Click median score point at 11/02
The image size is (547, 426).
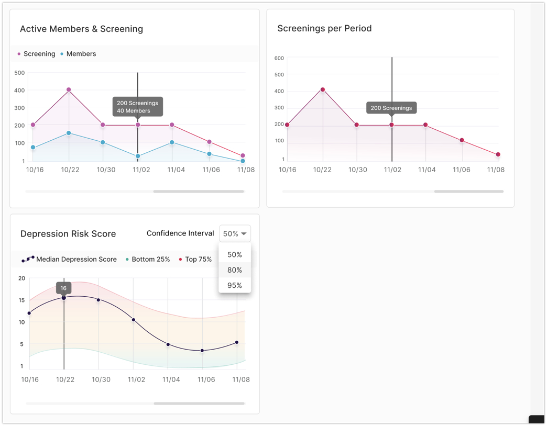click(134, 320)
